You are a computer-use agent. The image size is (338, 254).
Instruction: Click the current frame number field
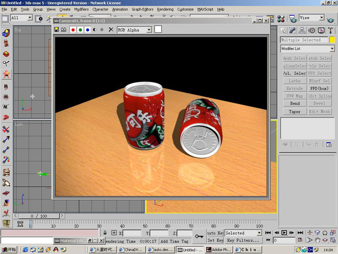(x=284, y=240)
